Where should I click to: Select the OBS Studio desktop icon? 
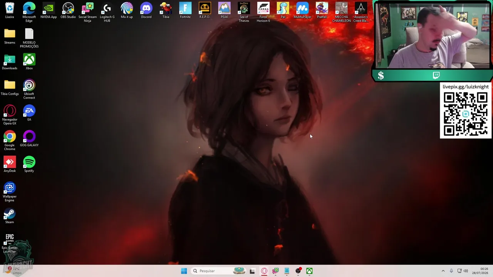click(68, 10)
